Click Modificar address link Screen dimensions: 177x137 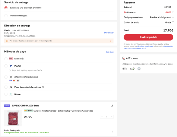[x=109, y=33]
